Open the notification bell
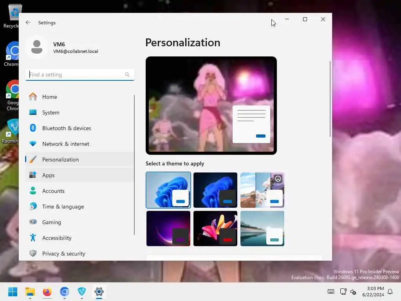 click(390, 292)
